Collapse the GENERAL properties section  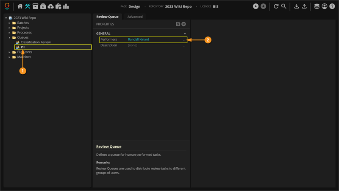(185, 34)
